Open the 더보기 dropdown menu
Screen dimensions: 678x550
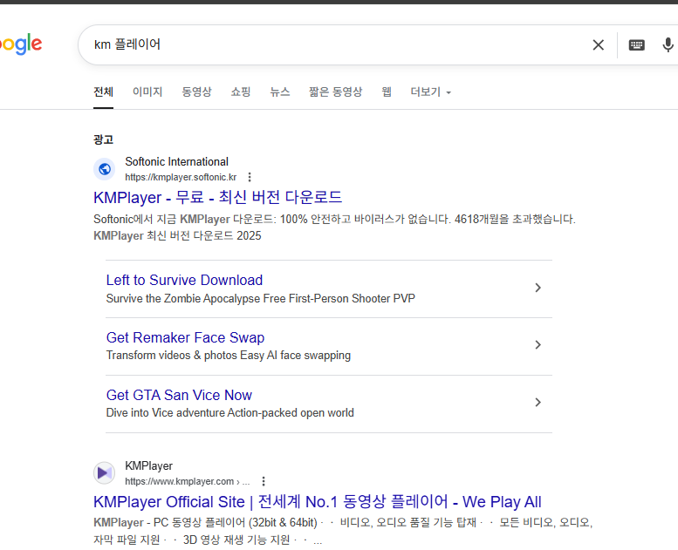[x=431, y=92]
